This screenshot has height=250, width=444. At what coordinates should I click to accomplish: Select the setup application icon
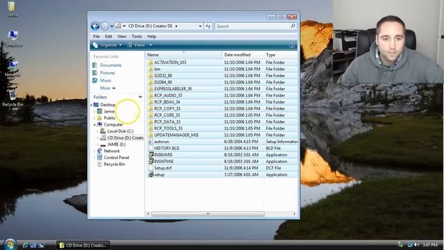click(x=151, y=174)
